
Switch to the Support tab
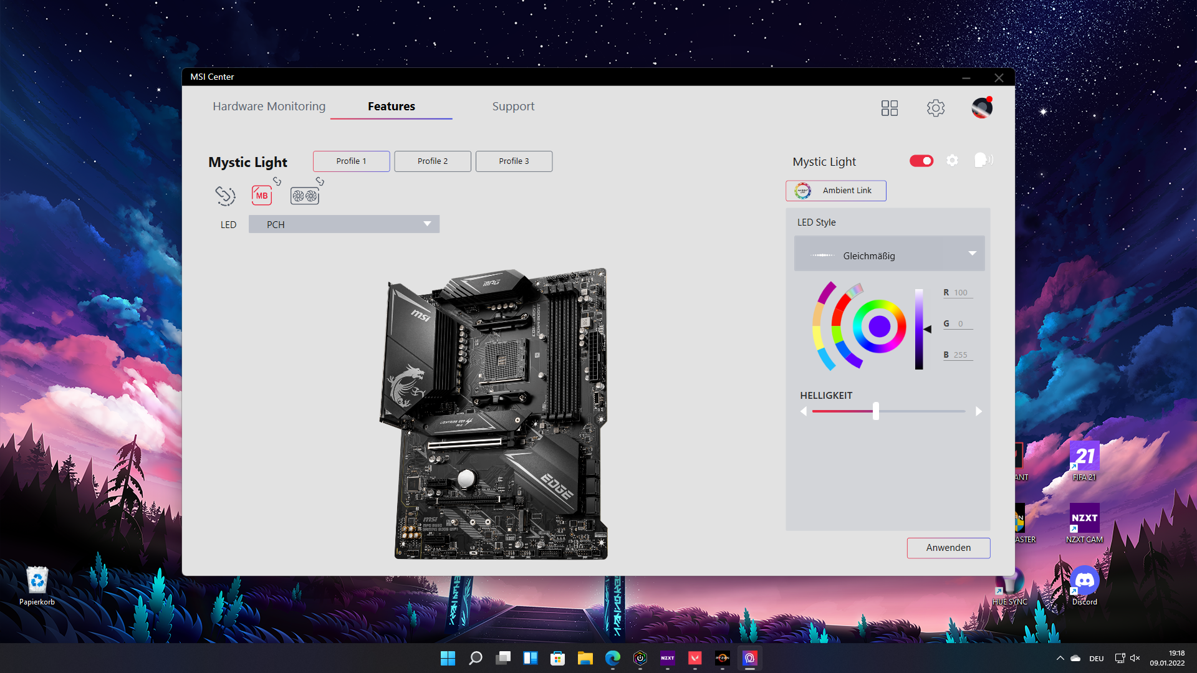pos(513,107)
